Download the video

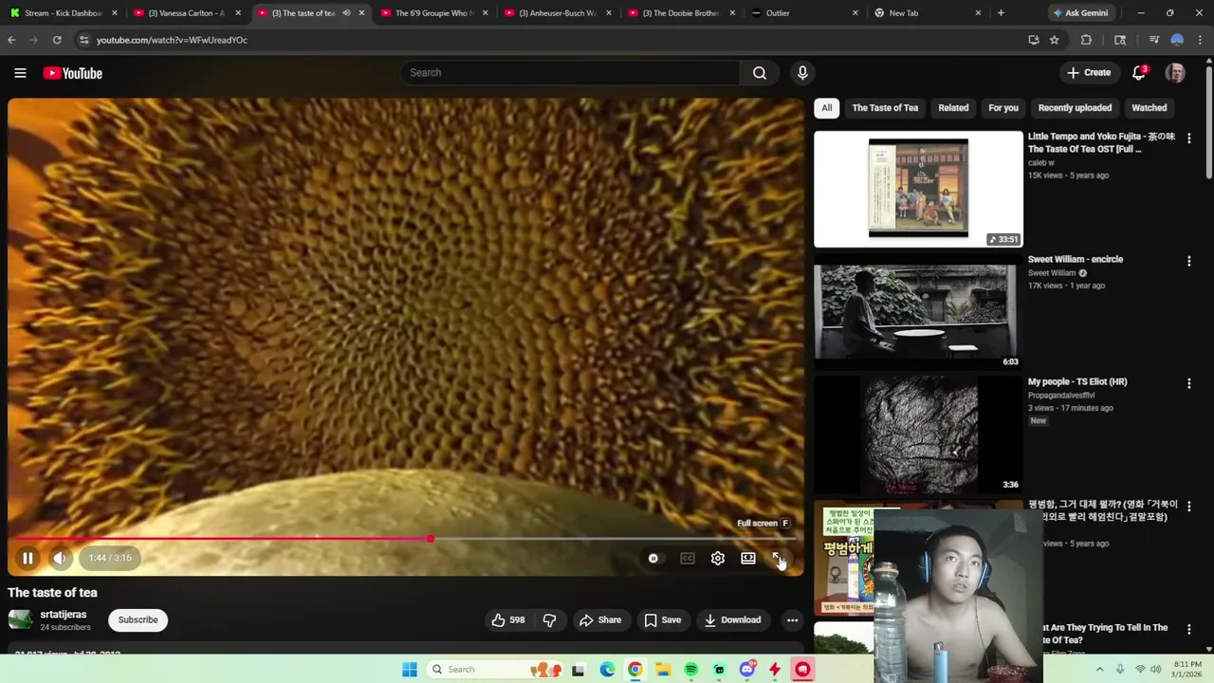coord(732,620)
